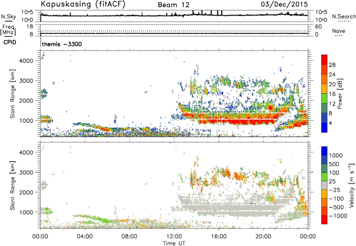Click the 'CPID' label
Viewport: 356px width, 246px height.
coord(10,42)
